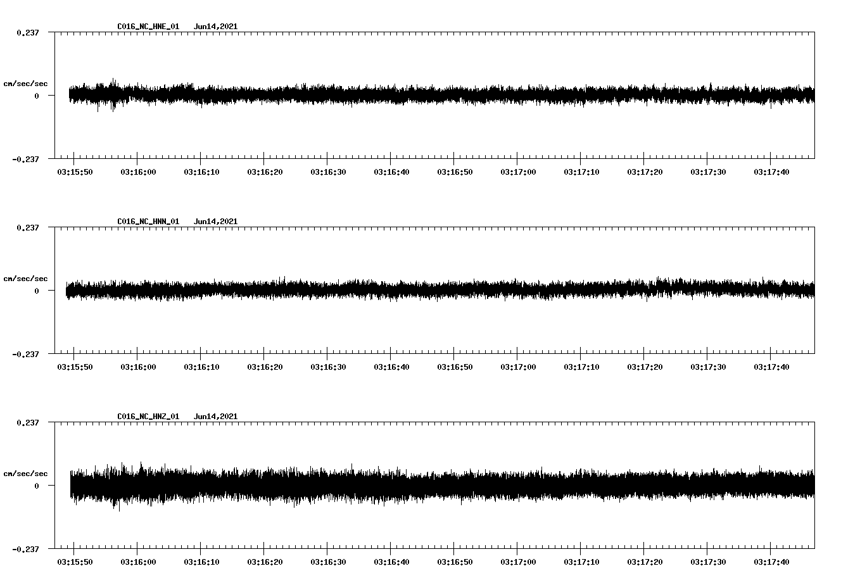Click the 03:16:50 time label under HNZ plot

[455, 562]
